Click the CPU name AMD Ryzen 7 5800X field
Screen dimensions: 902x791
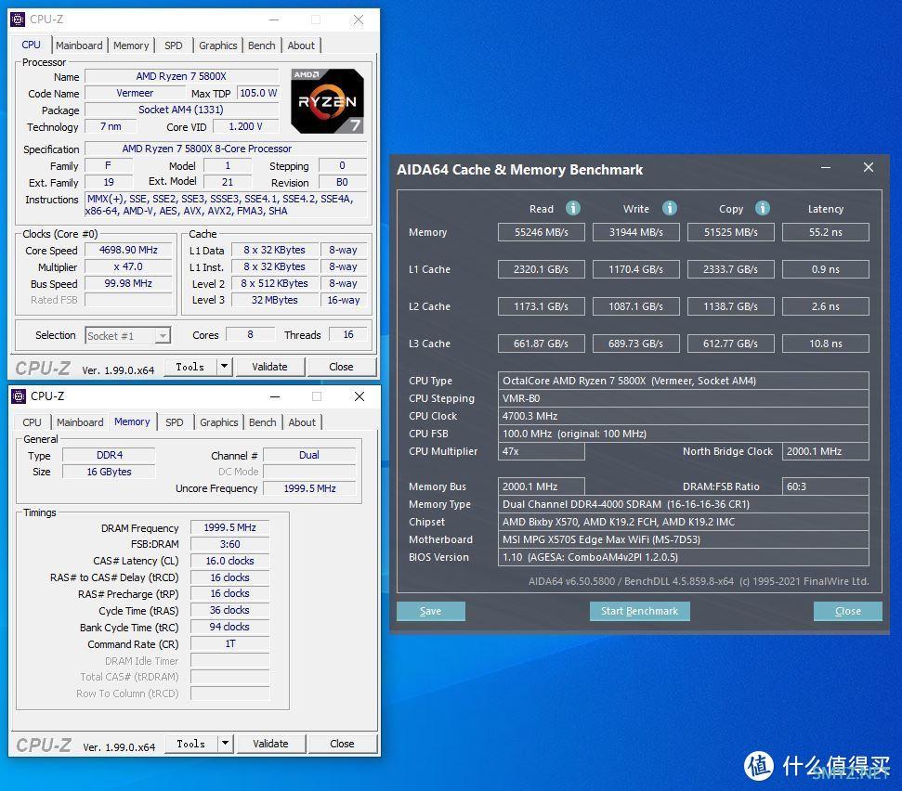click(x=181, y=76)
